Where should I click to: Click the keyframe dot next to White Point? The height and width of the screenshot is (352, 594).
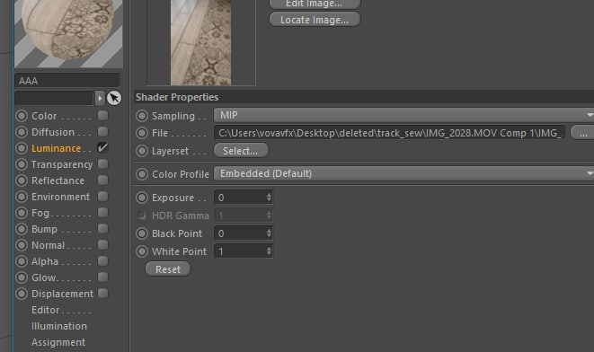[142, 251]
